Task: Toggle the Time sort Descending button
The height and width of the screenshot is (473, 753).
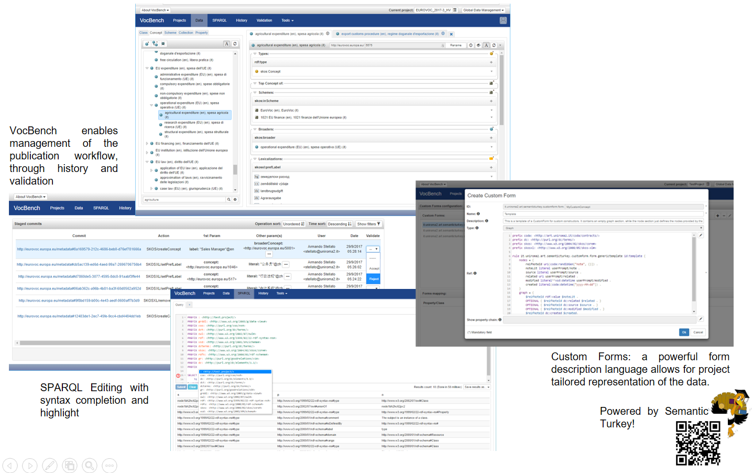Action: [340, 224]
